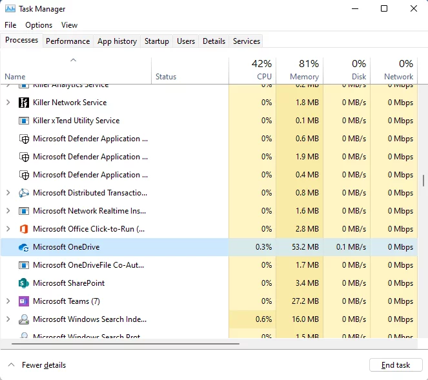Sort by Network 0% column header
The width and height of the screenshot is (428, 380).
[x=394, y=71]
